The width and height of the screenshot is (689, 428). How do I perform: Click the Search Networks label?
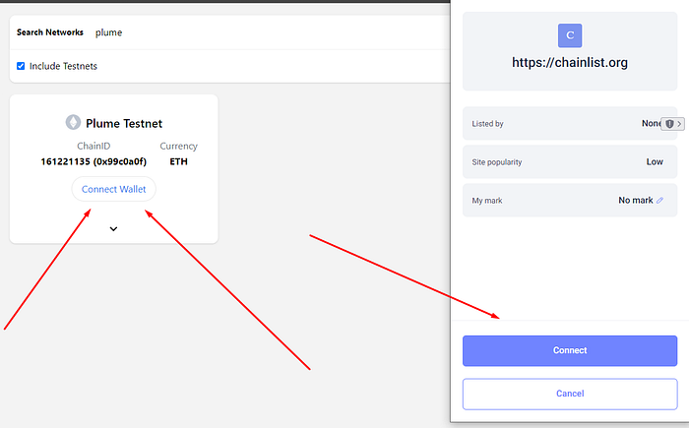(50, 32)
